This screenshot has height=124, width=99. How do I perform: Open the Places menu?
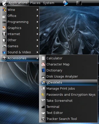(x=35, y=3)
